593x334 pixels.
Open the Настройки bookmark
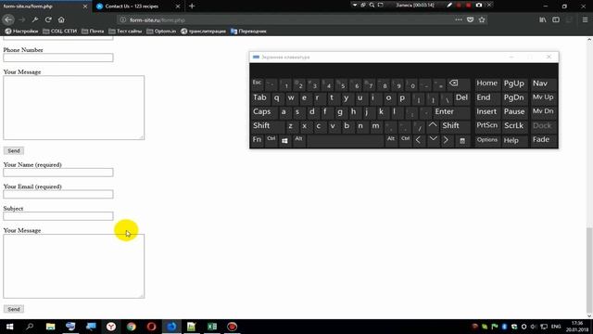click(x=21, y=31)
